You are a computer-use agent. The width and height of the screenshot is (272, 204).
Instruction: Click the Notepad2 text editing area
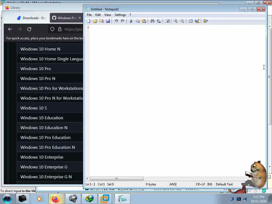(178, 101)
